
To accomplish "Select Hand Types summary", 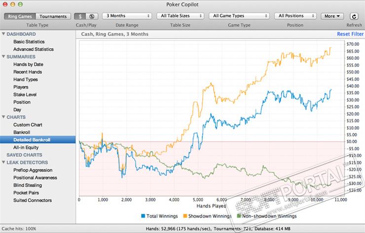I will [26, 79].
